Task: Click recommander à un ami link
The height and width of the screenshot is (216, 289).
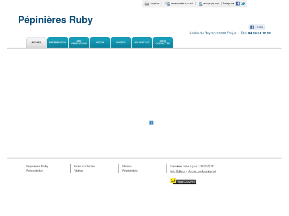Action: 182,4
